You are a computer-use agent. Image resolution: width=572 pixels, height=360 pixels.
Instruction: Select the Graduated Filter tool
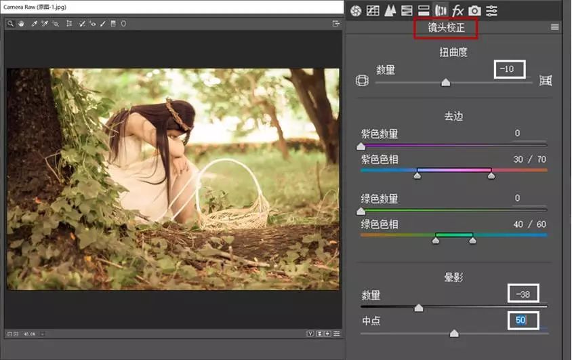[x=113, y=24]
